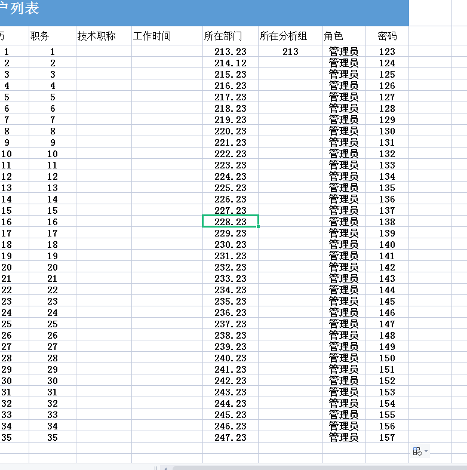Screen dimensions: 467x470
Task: Select the 角色 header cell
Action: pyautogui.click(x=344, y=36)
